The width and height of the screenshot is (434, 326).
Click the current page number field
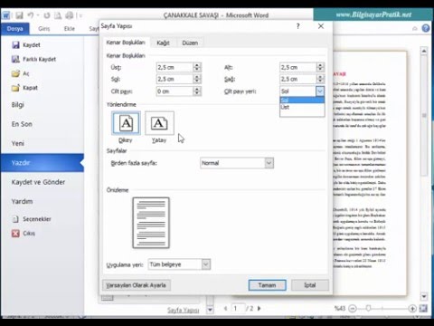tap(238, 308)
